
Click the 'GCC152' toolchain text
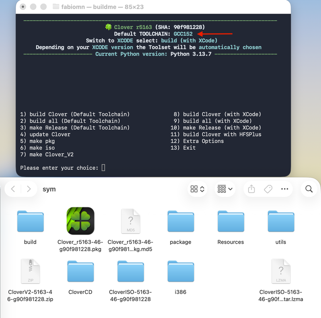[183, 34]
